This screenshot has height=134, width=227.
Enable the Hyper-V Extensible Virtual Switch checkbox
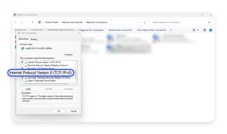(22, 81)
